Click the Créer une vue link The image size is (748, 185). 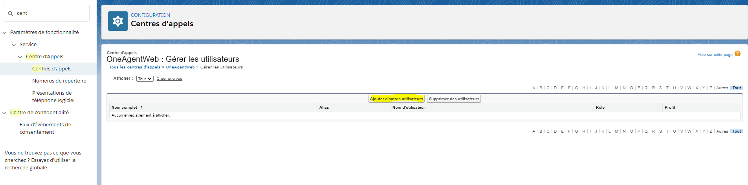coord(169,79)
